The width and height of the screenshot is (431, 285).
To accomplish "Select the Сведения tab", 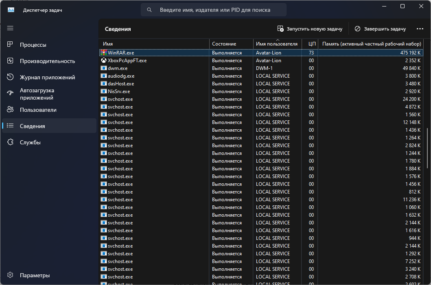I will click(49, 126).
